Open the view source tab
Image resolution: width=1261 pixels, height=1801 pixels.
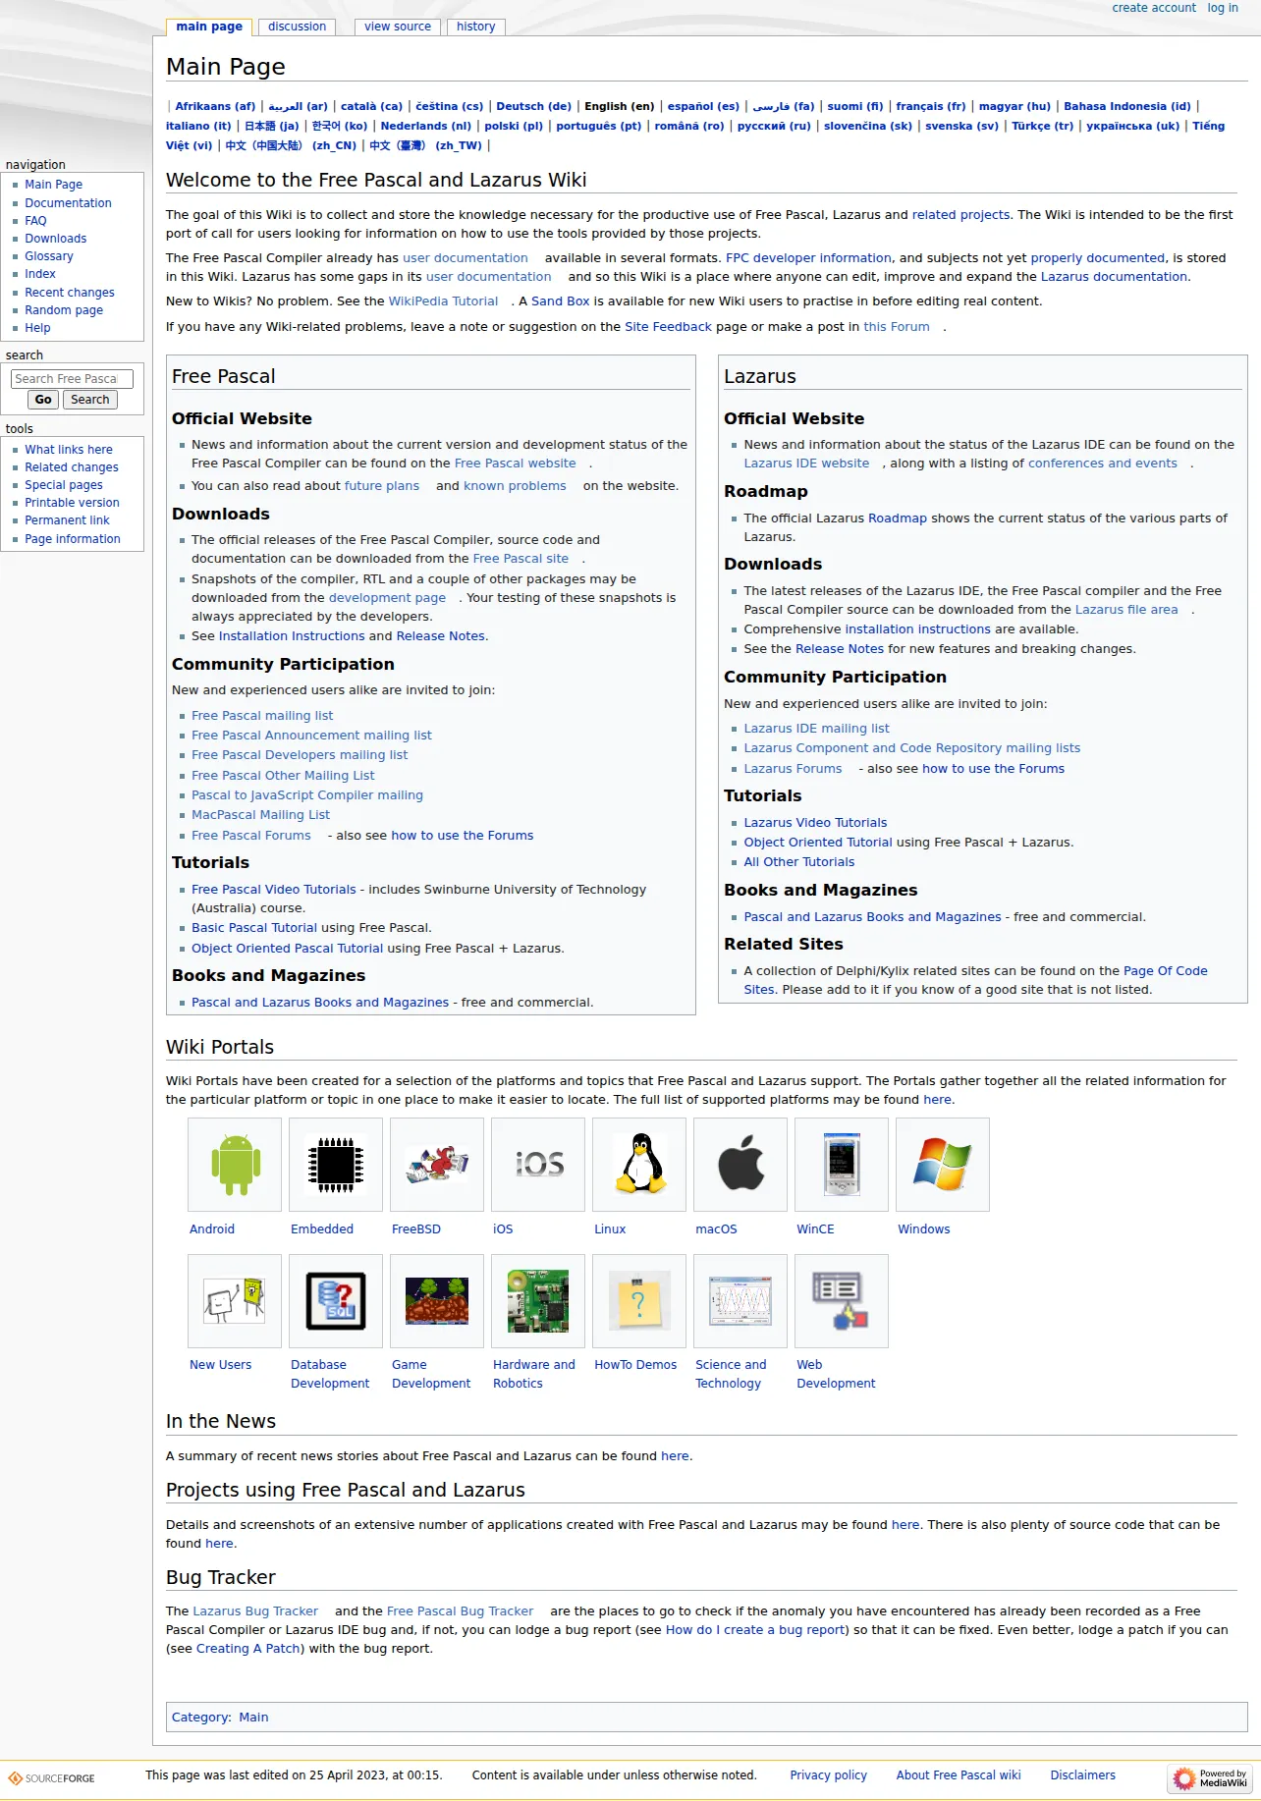(398, 27)
